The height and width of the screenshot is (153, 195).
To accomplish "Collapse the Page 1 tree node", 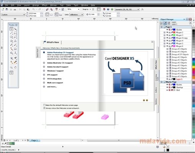I will pyautogui.click(x=161, y=27).
